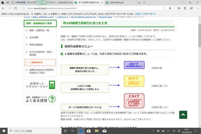Click 離職や病気等で収入が減少し box
201x134 pixels.
pos(85,70)
